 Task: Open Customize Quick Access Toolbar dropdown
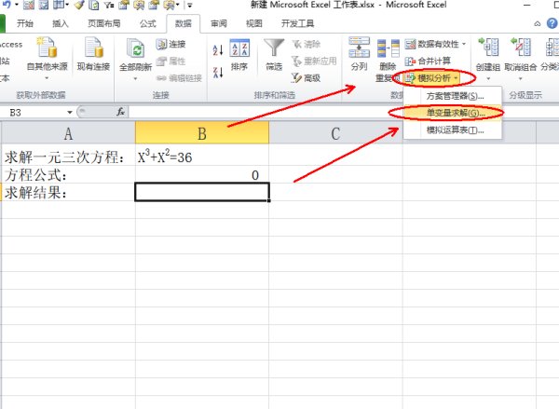pyautogui.click(x=190, y=5)
